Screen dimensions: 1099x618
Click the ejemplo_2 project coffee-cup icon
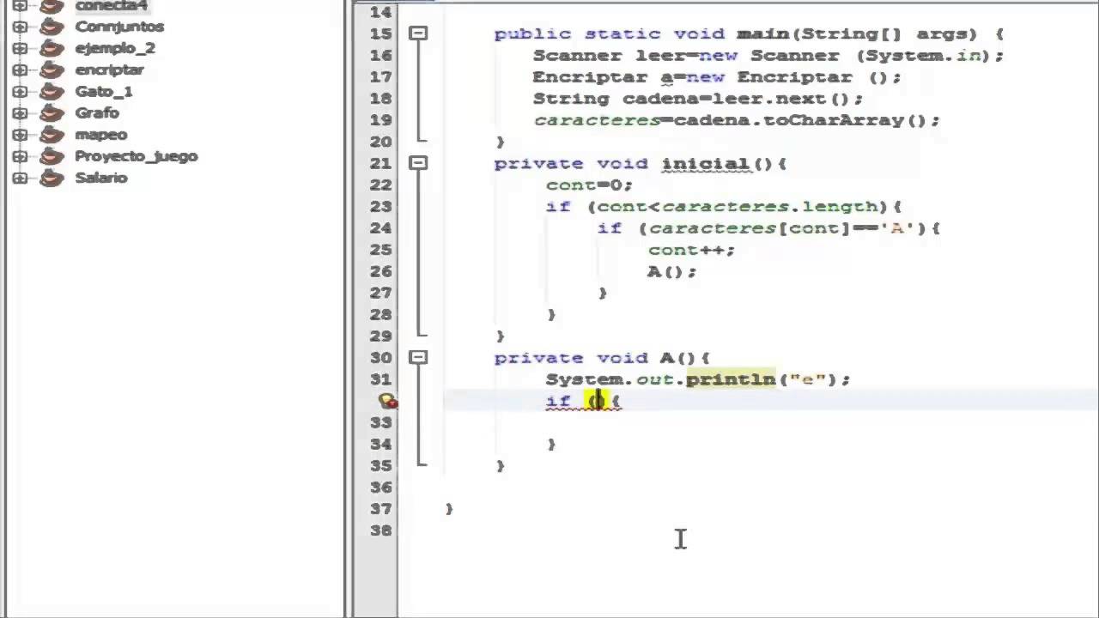52,48
